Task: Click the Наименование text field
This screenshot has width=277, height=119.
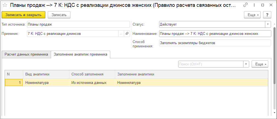Action: (215, 34)
